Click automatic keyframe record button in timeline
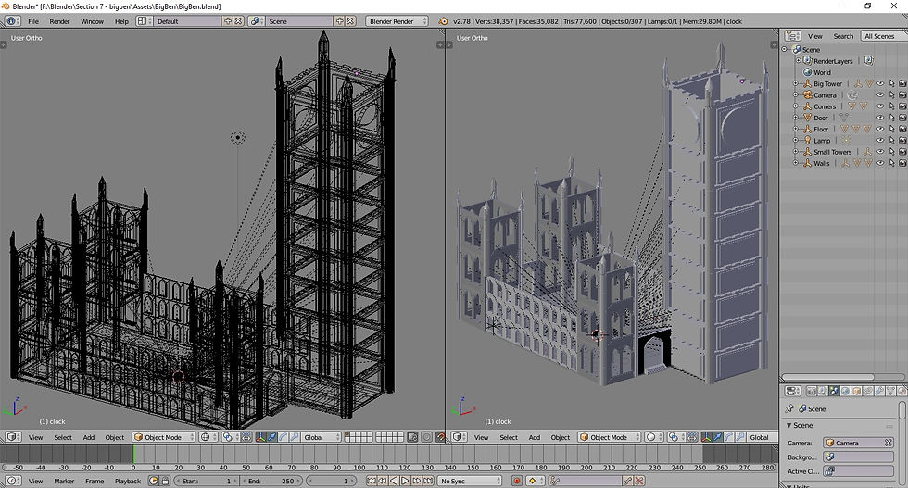This screenshot has height=488, width=908. point(517,481)
